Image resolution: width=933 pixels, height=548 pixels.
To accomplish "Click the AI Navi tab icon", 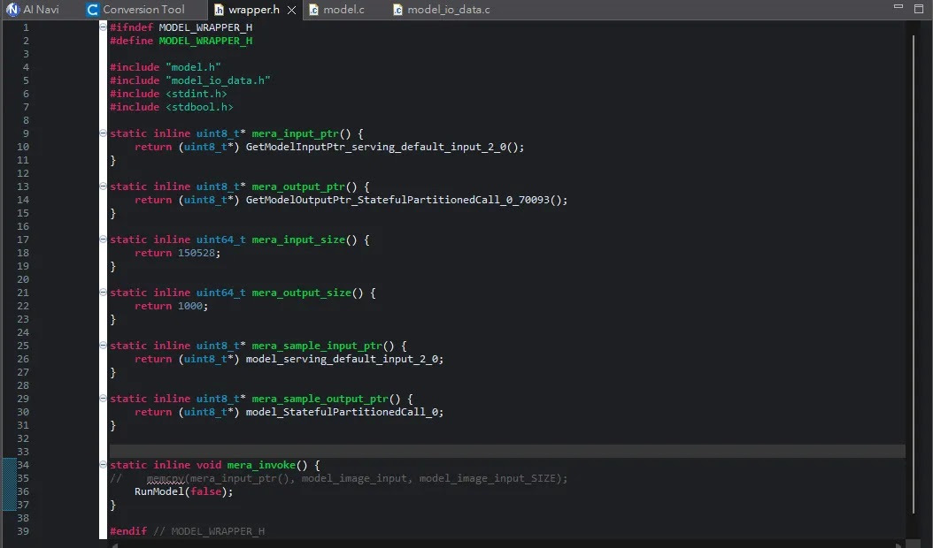I will [x=12, y=10].
